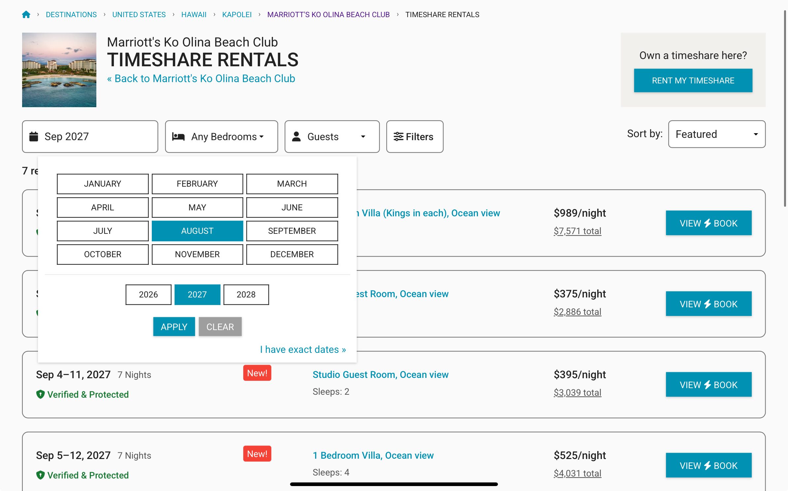Viewport: 788px width, 491px height.
Task: Open Studio Guest Room listing for Sep 4–11
Action: (x=380, y=375)
